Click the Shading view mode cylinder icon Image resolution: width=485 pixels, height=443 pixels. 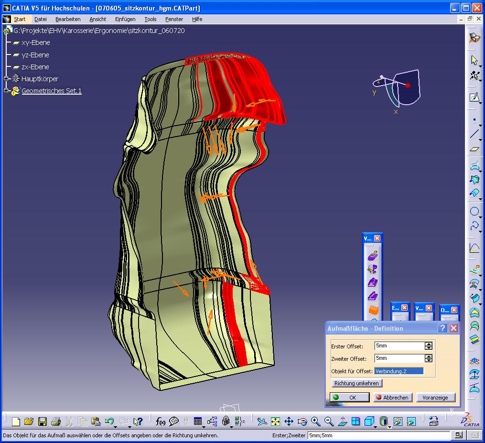tap(383, 421)
